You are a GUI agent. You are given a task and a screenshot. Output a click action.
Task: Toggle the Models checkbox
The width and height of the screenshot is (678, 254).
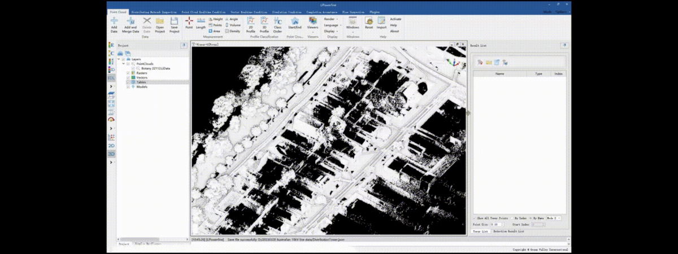(x=128, y=86)
